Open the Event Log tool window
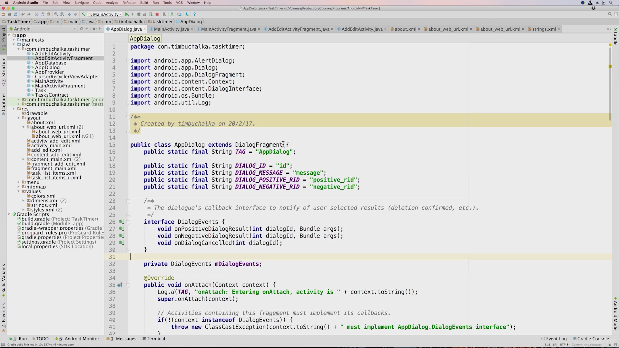Image resolution: width=619 pixels, height=348 pixels. (554, 339)
